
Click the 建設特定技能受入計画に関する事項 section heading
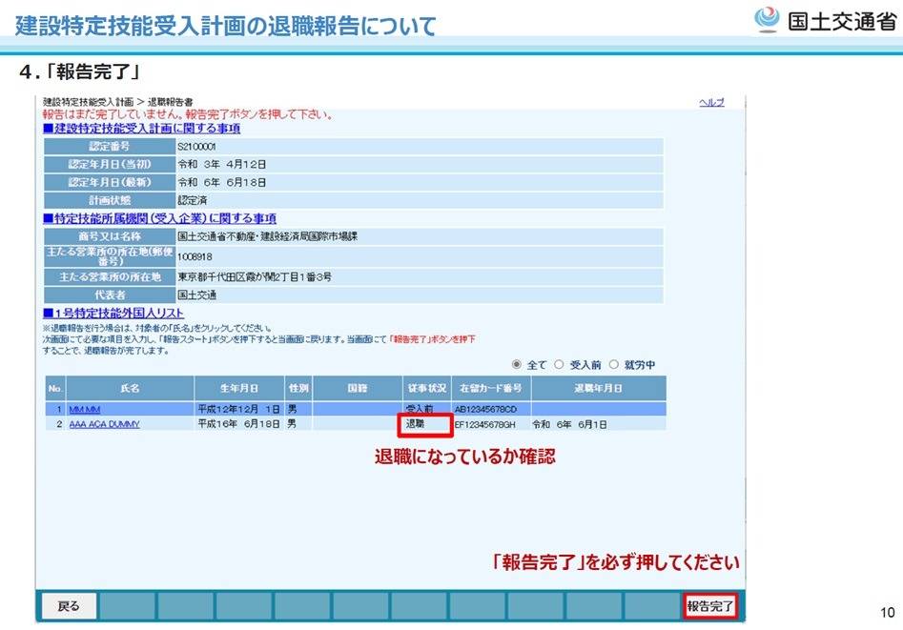point(141,129)
